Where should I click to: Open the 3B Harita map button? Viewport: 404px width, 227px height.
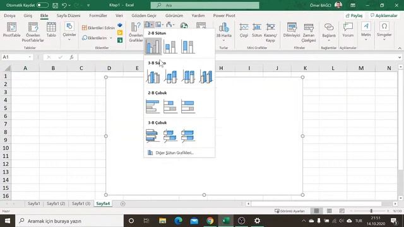(223, 32)
